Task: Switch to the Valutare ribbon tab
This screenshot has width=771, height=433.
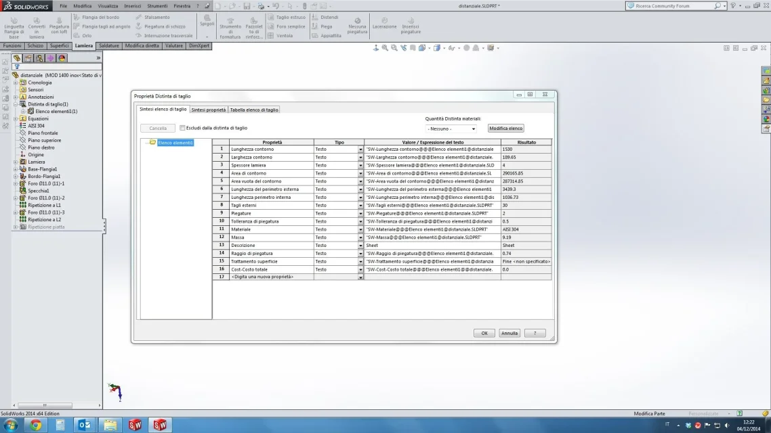Action: tap(174, 45)
